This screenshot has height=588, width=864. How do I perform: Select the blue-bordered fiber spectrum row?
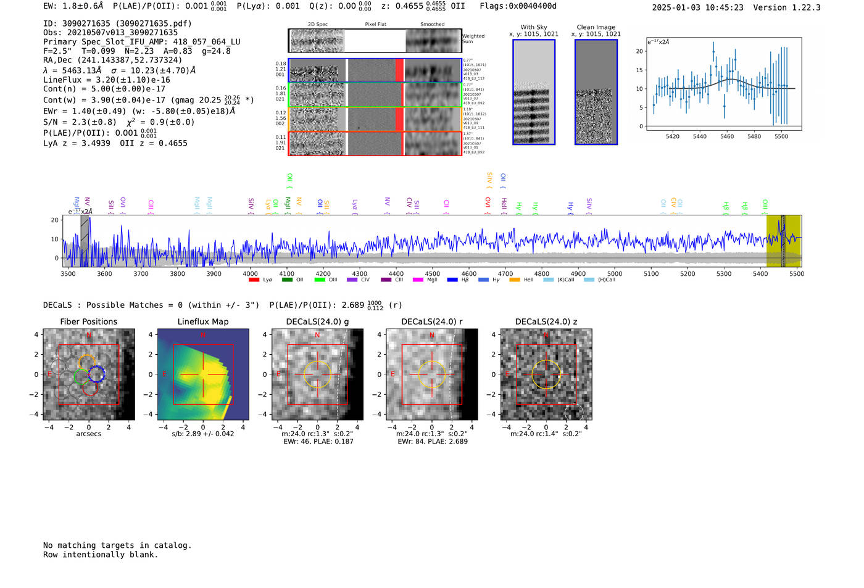pos(375,70)
